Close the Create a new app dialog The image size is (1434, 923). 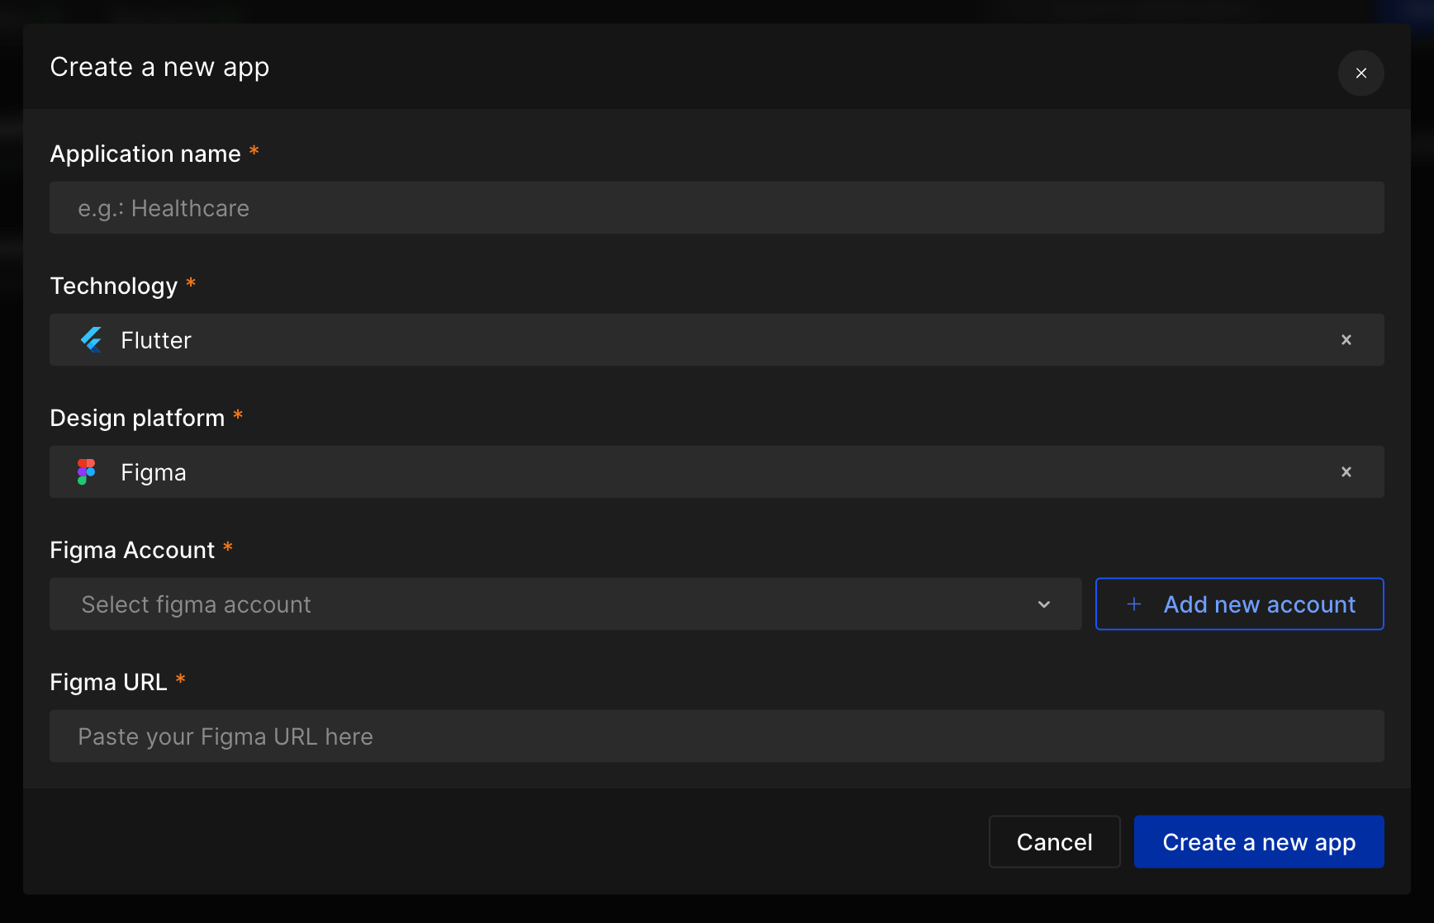pyautogui.click(x=1360, y=73)
